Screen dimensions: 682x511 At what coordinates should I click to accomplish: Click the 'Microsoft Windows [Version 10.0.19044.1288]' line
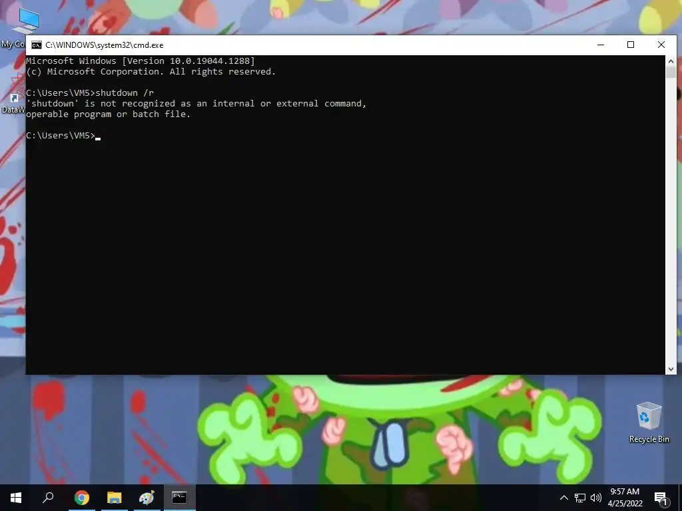pos(141,61)
